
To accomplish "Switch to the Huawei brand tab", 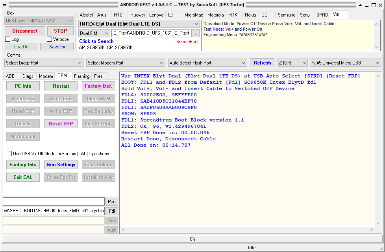I will coord(137,15).
